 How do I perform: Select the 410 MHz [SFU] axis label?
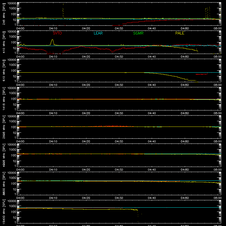click(4, 42)
